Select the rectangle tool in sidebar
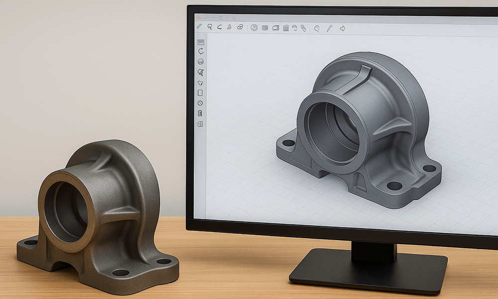498x299 pixels. coord(200,92)
